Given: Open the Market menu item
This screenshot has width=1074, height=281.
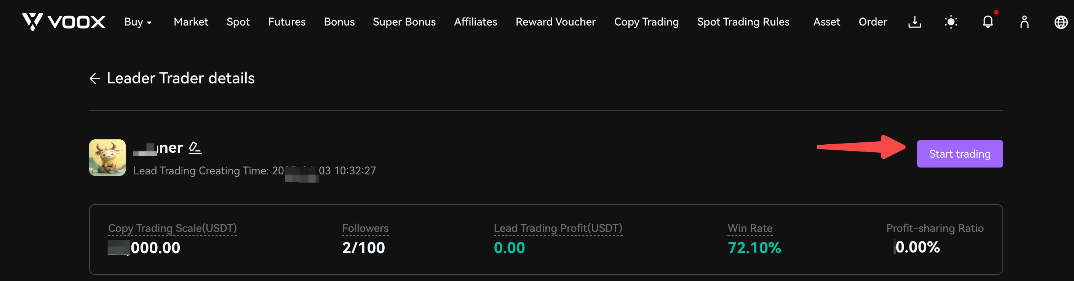Looking at the screenshot, I should 191,22.
